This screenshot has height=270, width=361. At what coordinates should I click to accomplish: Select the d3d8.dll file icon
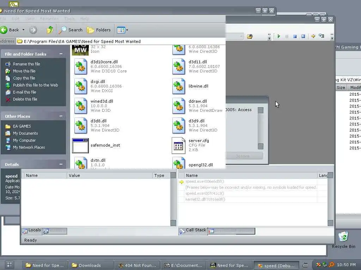point(80,126)
